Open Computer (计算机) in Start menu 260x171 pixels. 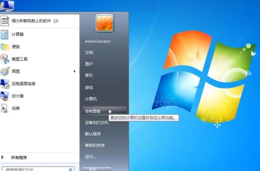pyautogui.click(x=91, y=99)
